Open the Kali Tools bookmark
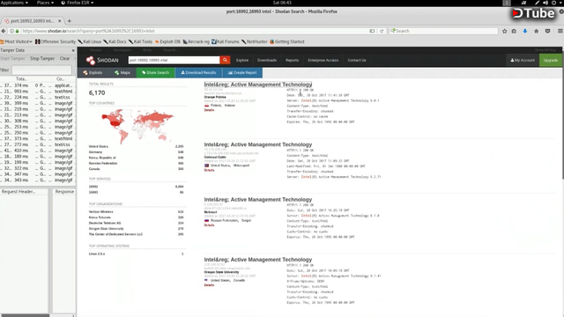Image resolution: width=564 pixels, height=317 pixels. pyautogui.click(x=140, y=41)
